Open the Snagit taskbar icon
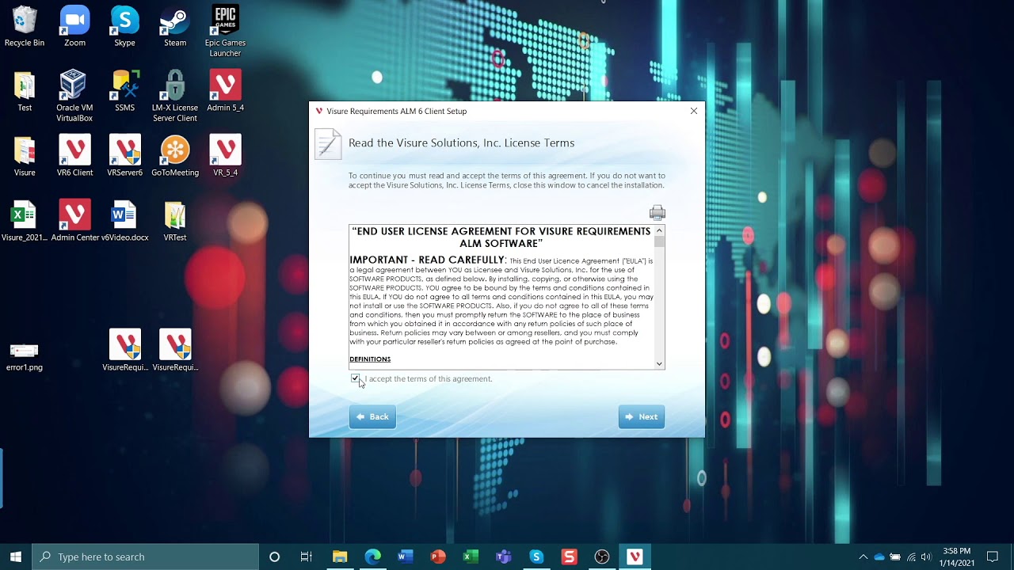 [569, 557]
